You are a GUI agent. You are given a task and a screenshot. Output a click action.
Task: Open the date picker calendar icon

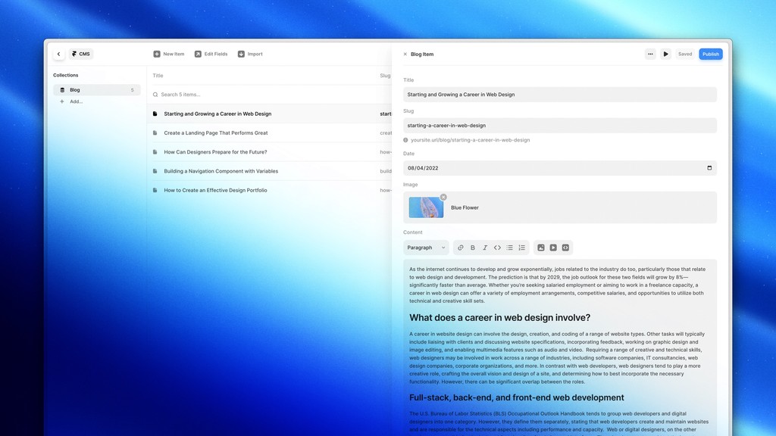tap(709, 168)
